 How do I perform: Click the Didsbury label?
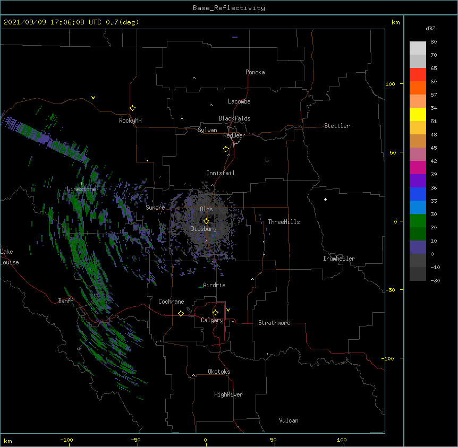point(203,229)
